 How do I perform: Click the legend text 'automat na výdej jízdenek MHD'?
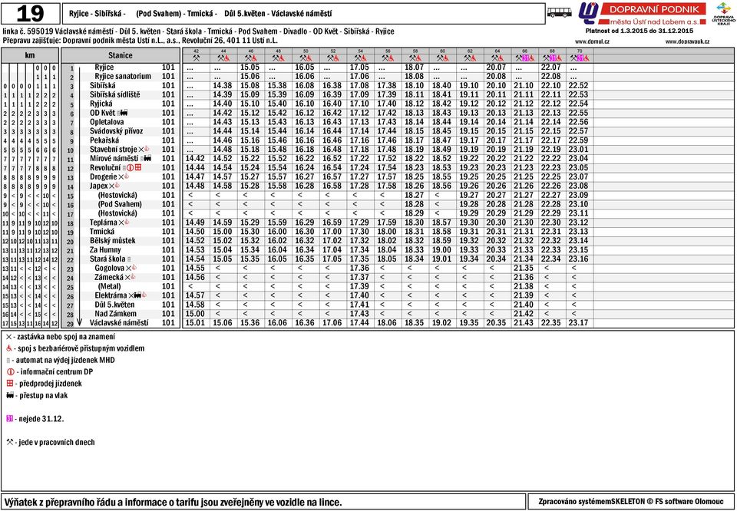coord(65,361)
